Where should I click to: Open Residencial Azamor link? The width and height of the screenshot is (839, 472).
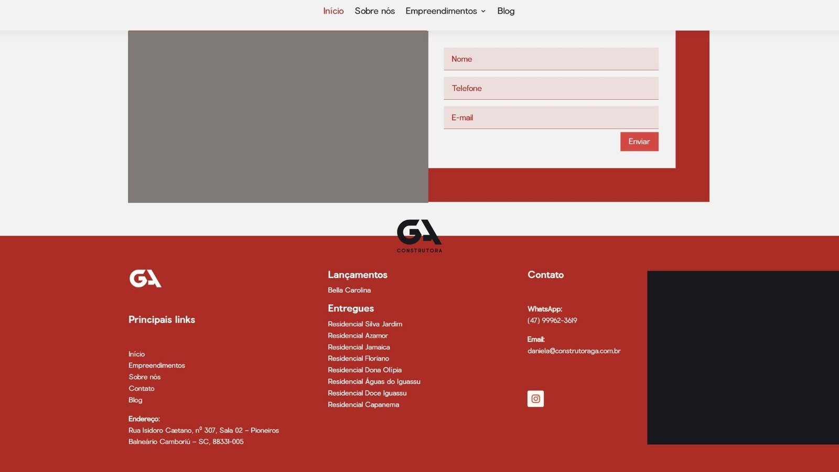pyautogui.click(x=358, y=336)
